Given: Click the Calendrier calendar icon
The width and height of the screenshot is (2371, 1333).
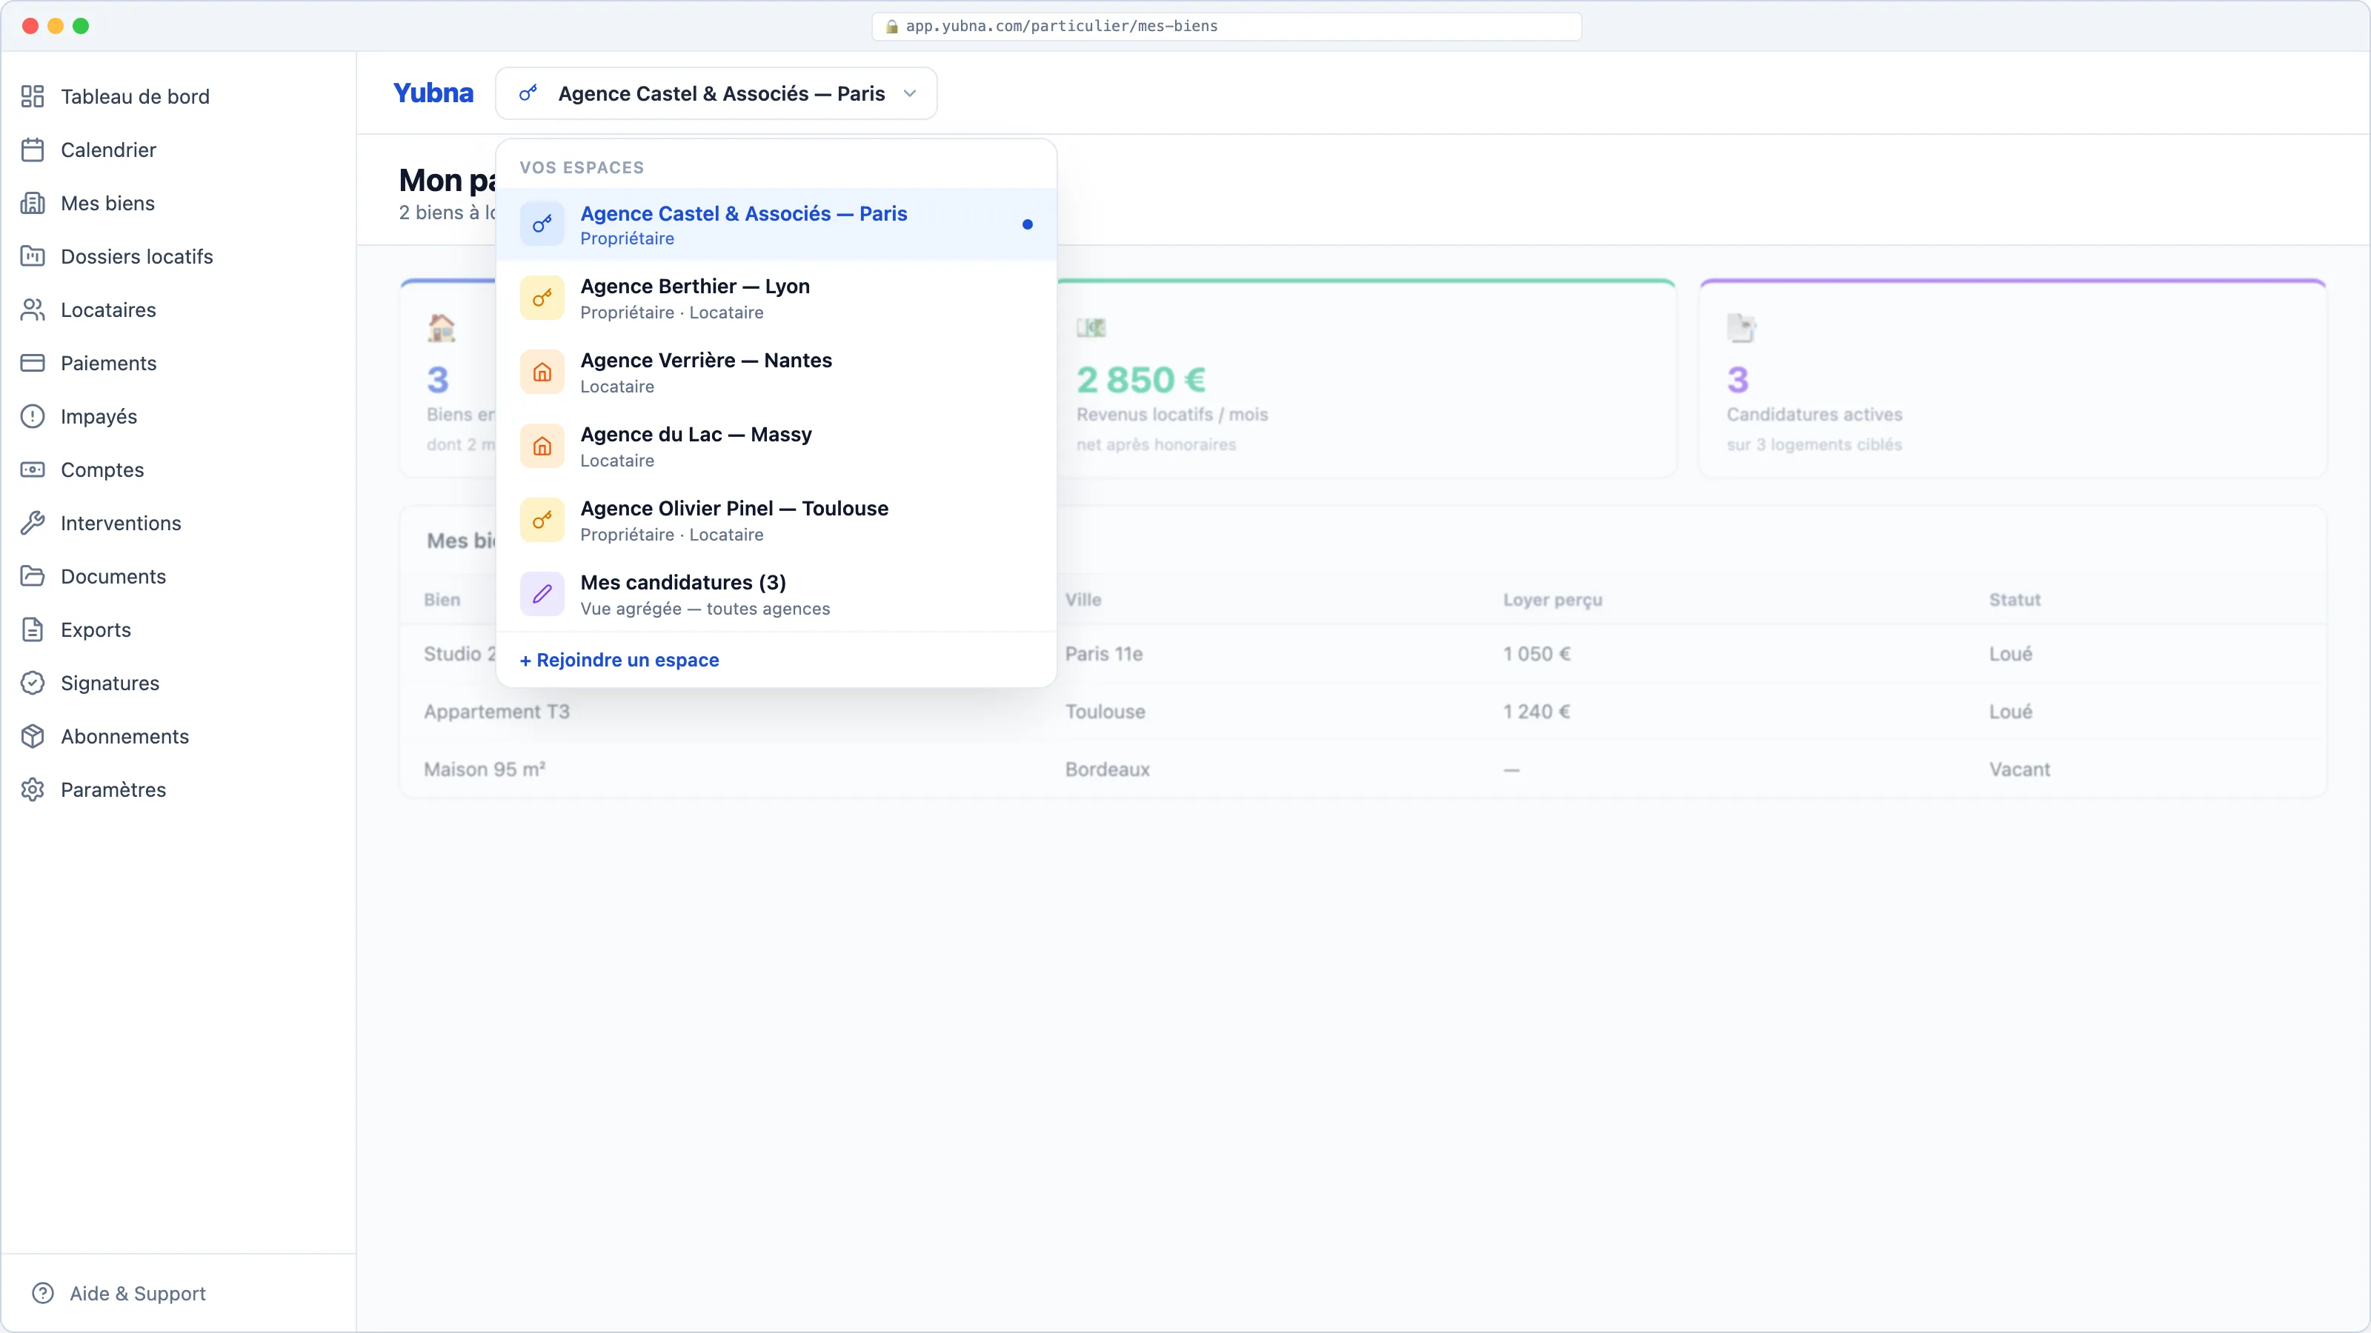Looking at the screenshot, I should [x=33, y=150].
